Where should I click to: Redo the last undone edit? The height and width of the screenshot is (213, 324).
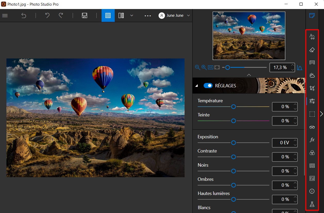(x=61, y=15)
